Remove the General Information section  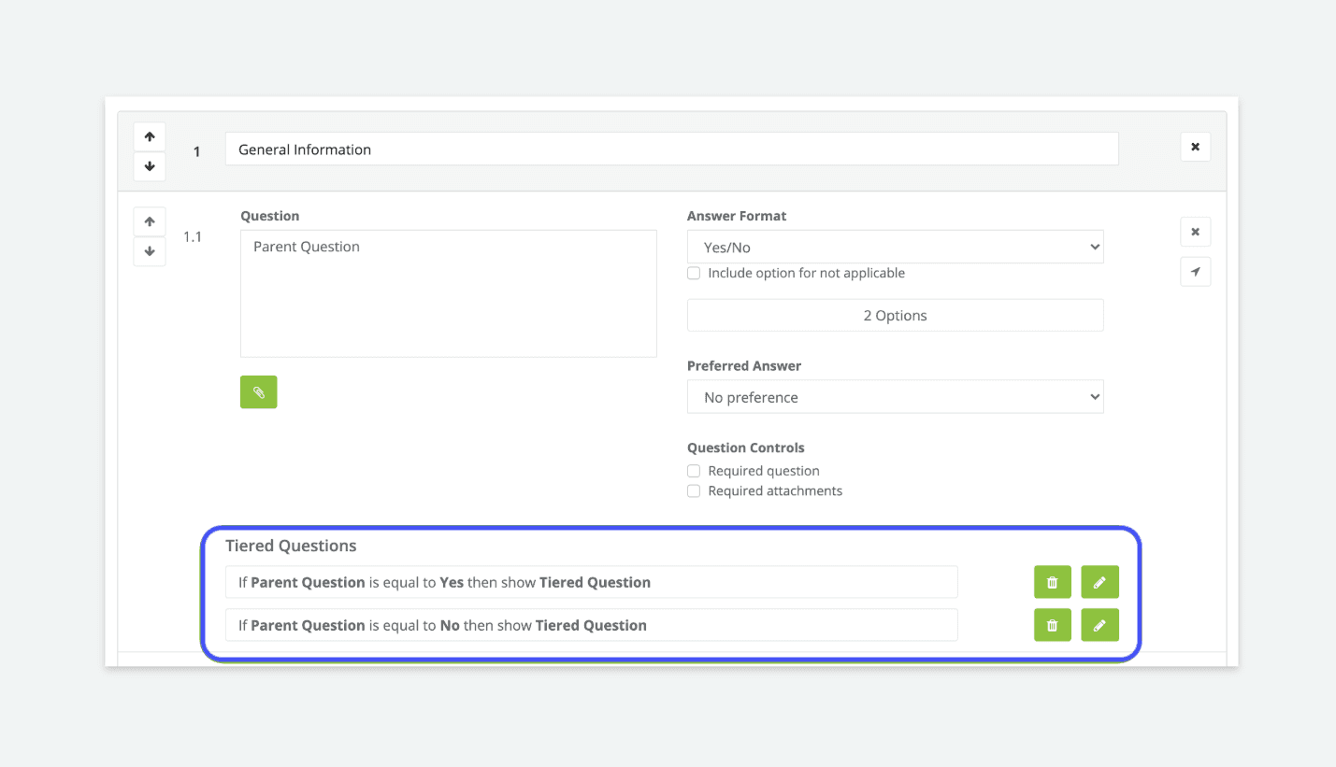(1195, 147)
